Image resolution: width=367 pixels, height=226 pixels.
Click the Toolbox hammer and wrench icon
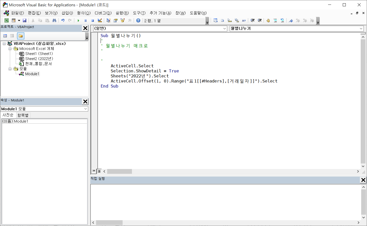pos(130,20)
